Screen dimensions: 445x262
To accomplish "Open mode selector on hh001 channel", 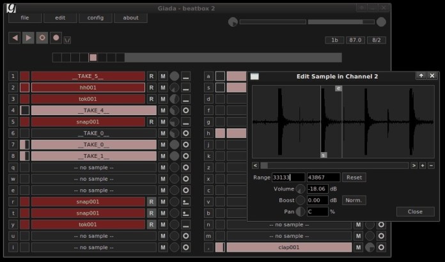I will pyautogui.click(x=186, y=88).
